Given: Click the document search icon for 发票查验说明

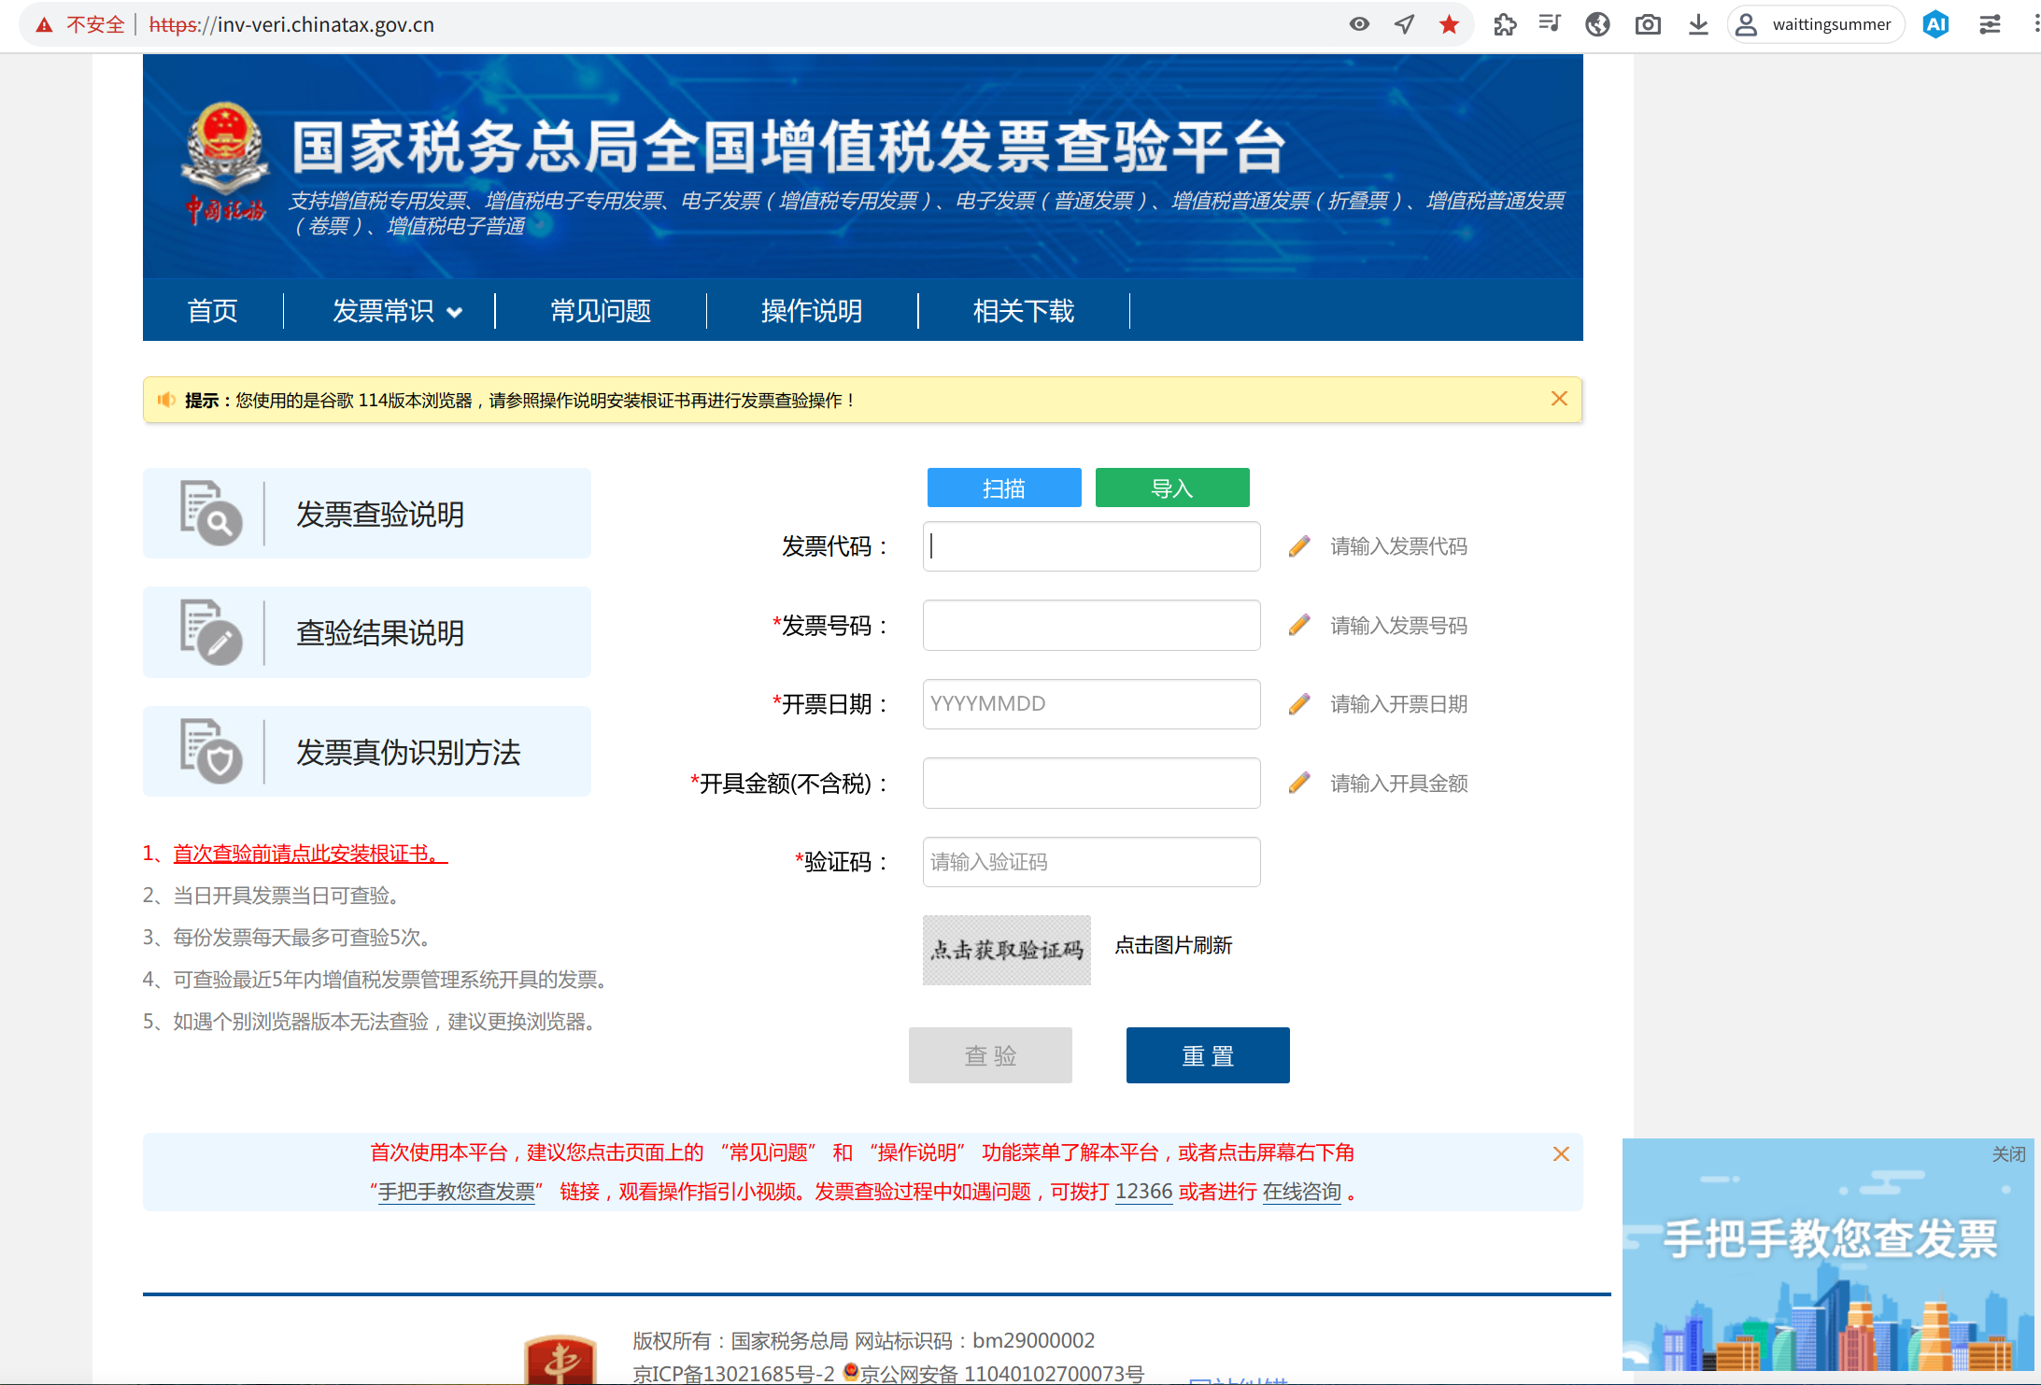Looking at the screenshot, I should pos(211,513).
